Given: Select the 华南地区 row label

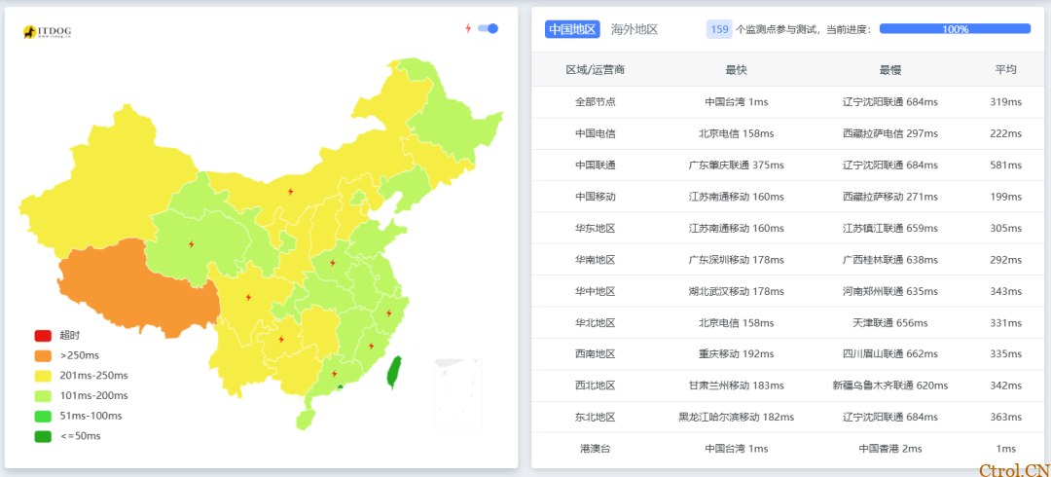Looking at the screenshot, I should click(596, 260).
